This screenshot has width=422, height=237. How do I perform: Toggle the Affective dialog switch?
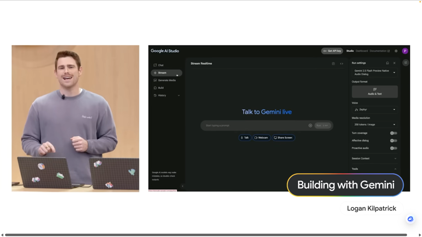[393, 141]
